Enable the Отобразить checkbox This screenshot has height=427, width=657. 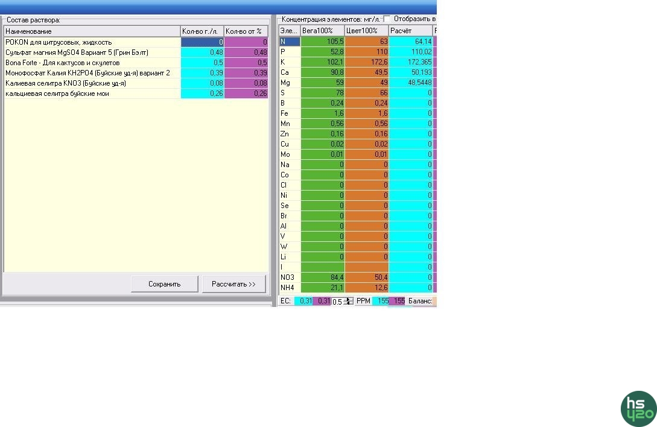tap(387, 19)
